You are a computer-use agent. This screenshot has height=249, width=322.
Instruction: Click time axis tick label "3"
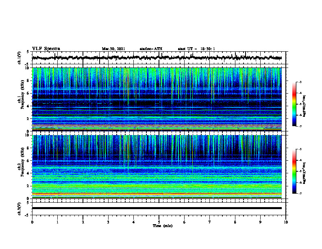coord(108,222)
